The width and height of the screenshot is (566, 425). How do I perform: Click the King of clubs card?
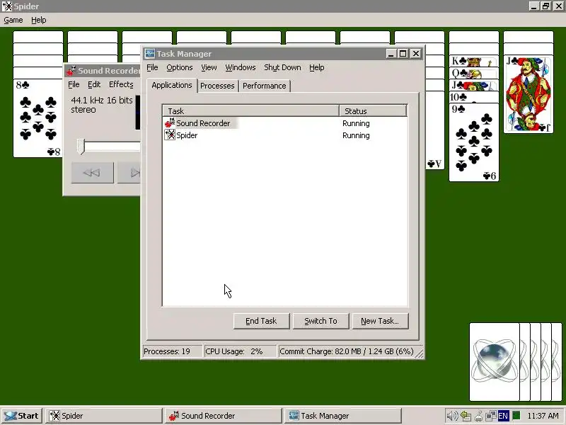[x=474, y=61]
